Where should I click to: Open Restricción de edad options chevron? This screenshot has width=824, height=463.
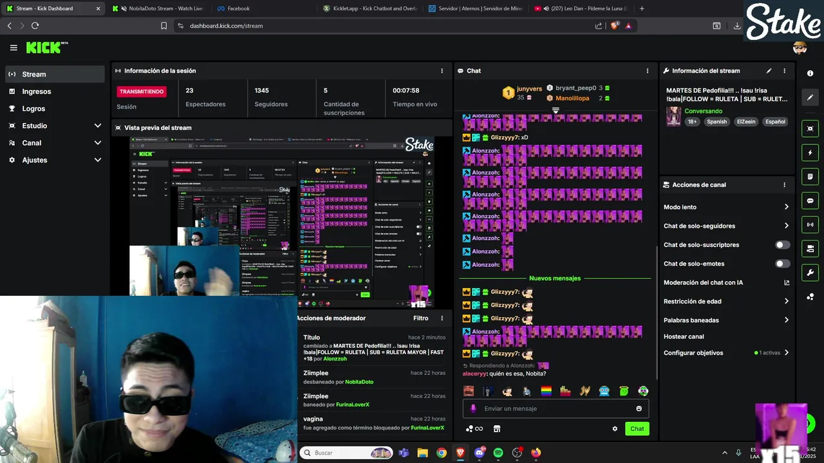[x=786, y=301]
